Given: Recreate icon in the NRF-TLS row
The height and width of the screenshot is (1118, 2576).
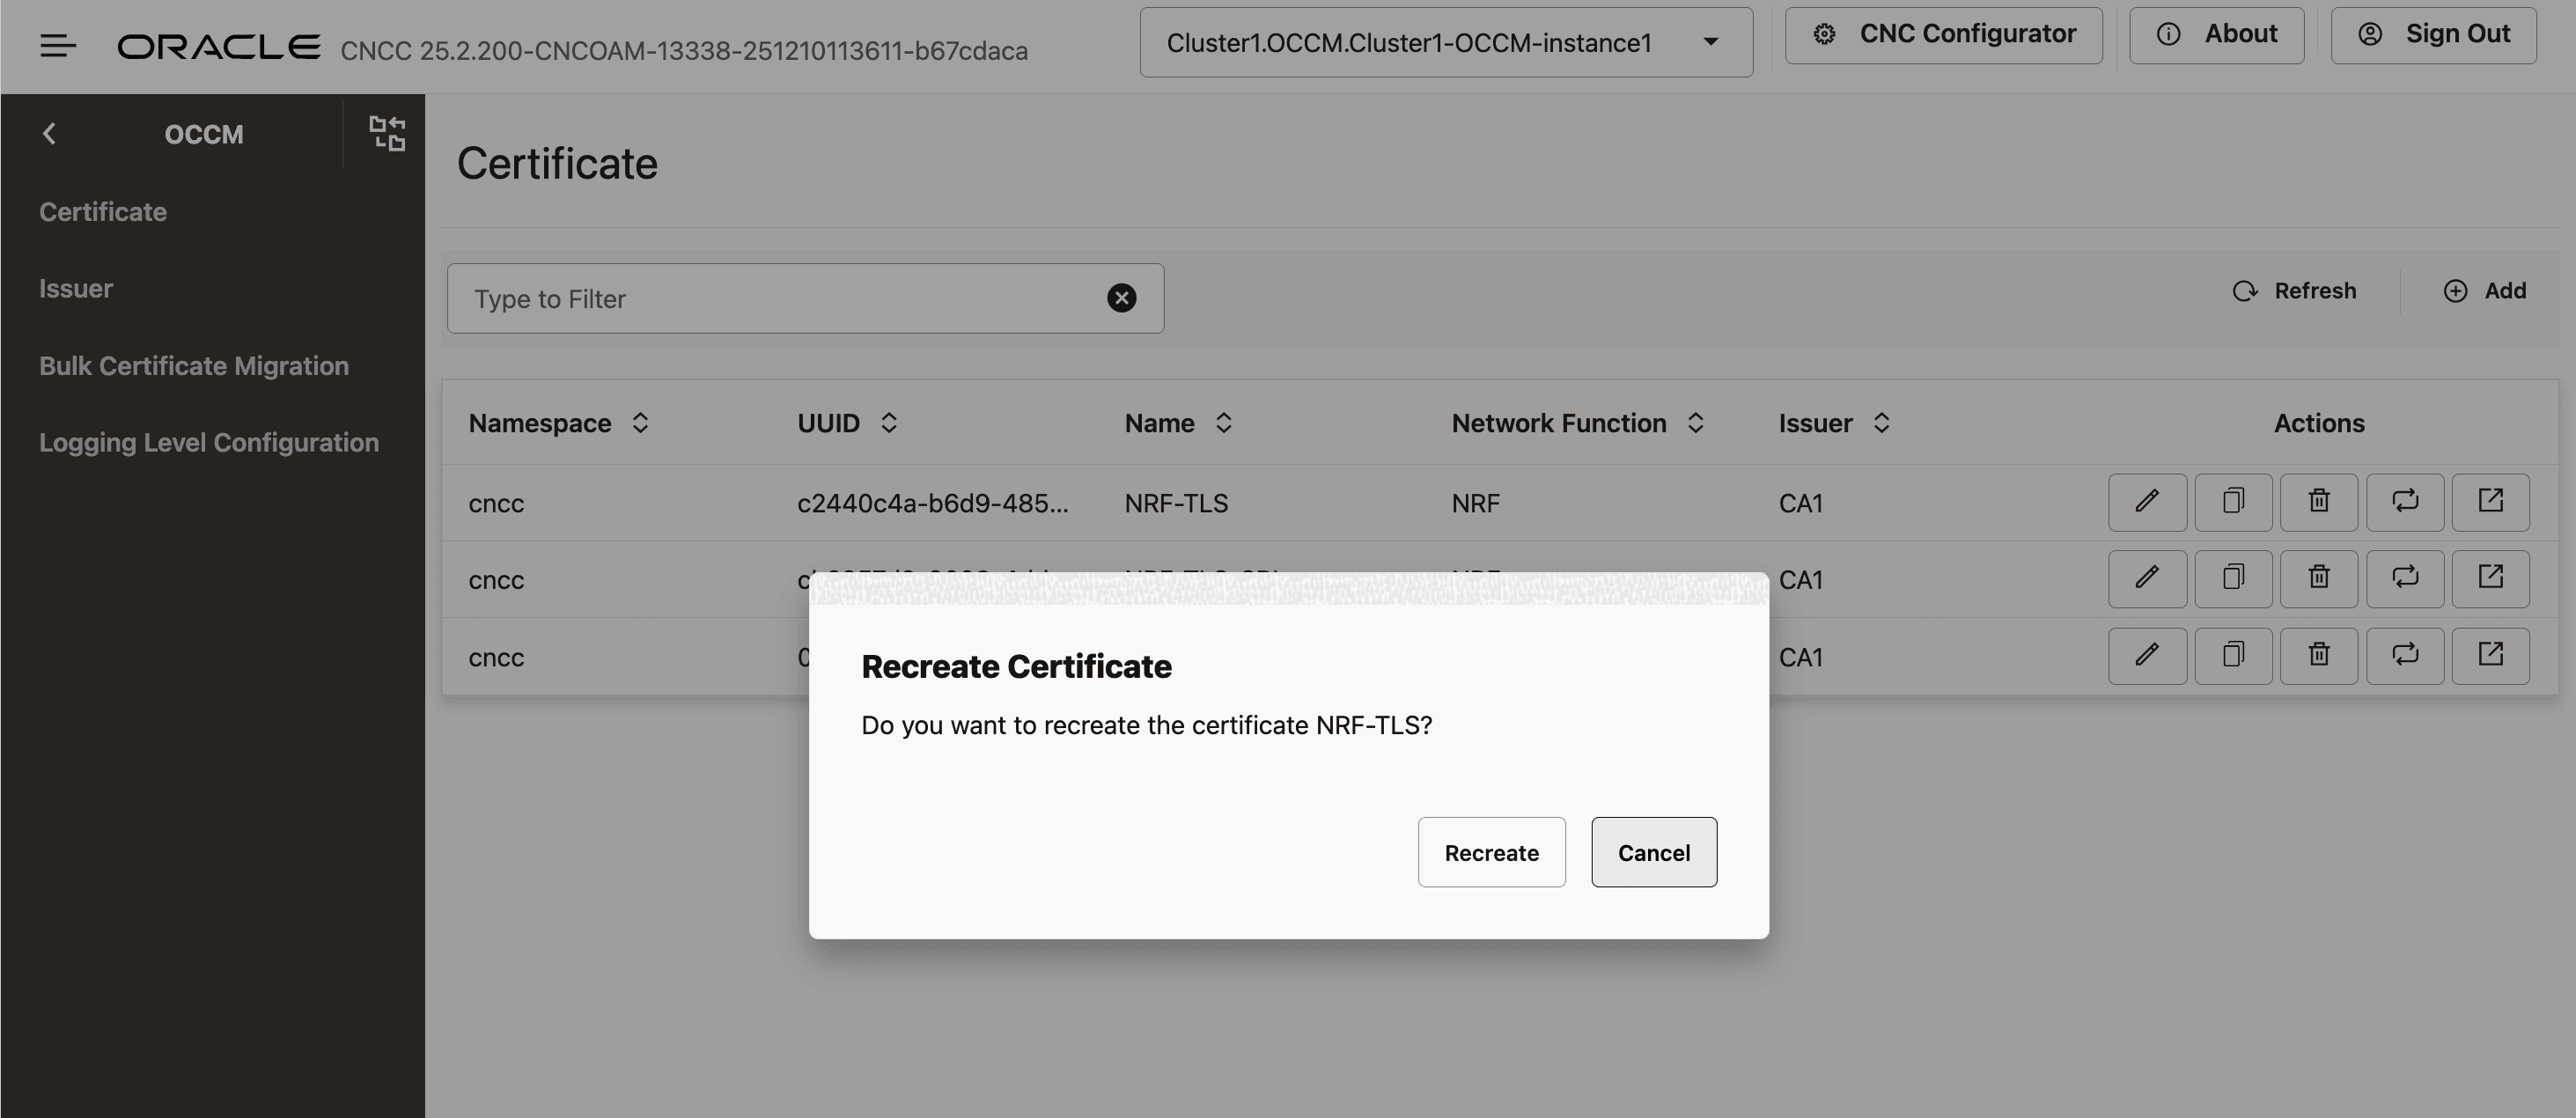Looking at the screenshot, I should click(2405, 502).
